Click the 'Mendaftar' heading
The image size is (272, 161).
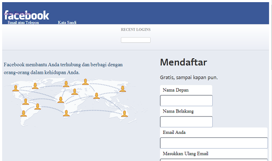click(x=184, y=62)
